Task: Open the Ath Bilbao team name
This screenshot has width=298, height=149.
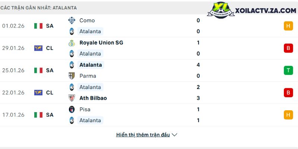Action: [93, 98]
